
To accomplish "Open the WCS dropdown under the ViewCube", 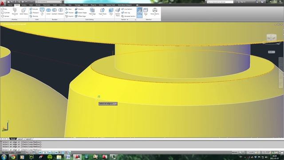I will [x=271, y=52].
